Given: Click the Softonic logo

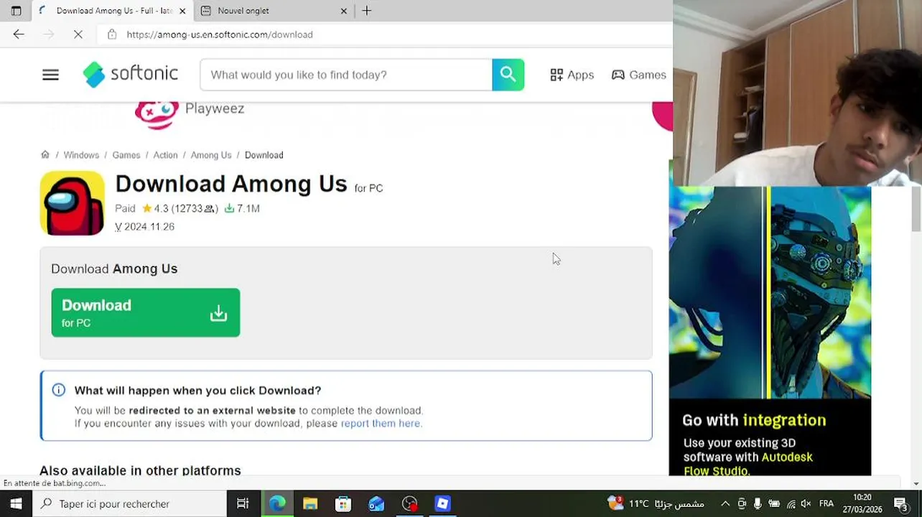Looking at the screenshot, I should pos(130,75).
